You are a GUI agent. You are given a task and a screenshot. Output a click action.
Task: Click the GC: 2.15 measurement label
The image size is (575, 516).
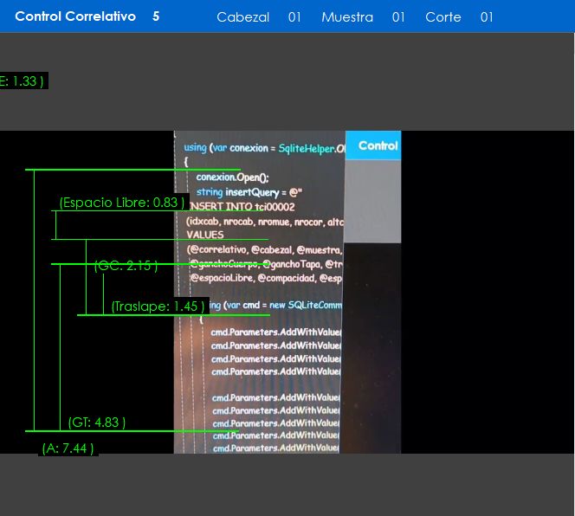[126, 266]
